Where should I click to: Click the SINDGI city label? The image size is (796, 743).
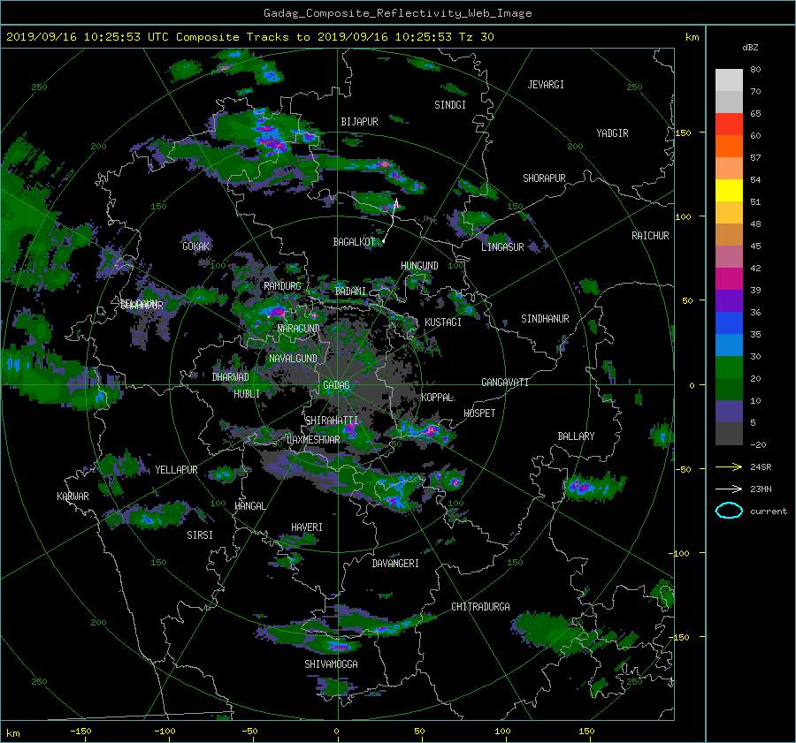450,105
